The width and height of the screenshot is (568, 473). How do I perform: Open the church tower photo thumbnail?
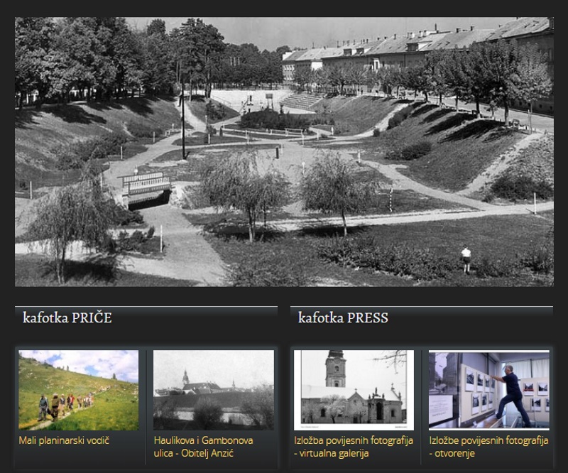pos(354,389)
